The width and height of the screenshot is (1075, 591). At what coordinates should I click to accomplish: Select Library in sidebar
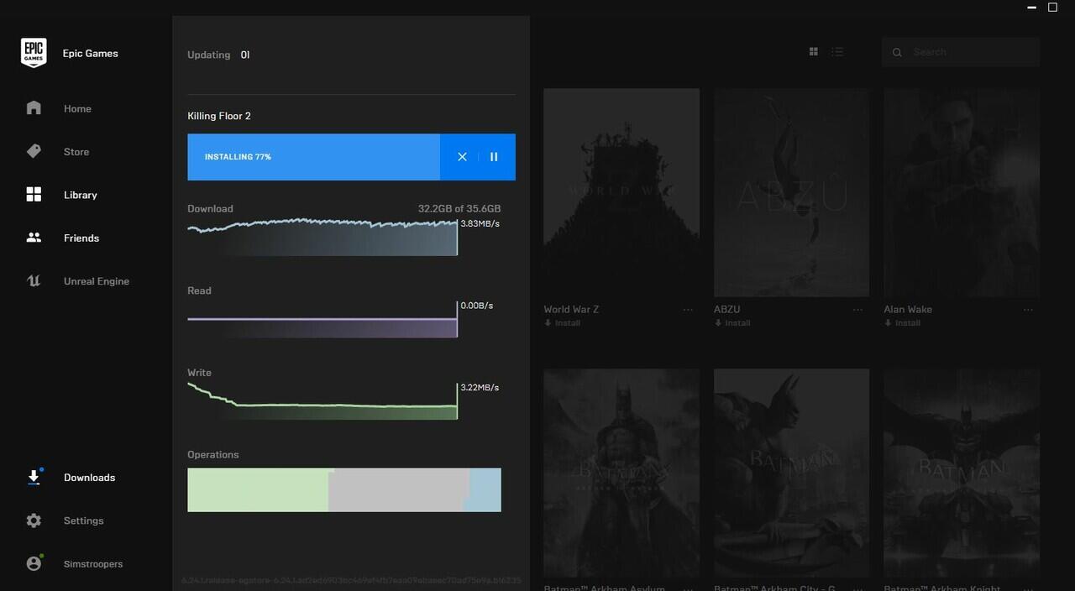81,195
